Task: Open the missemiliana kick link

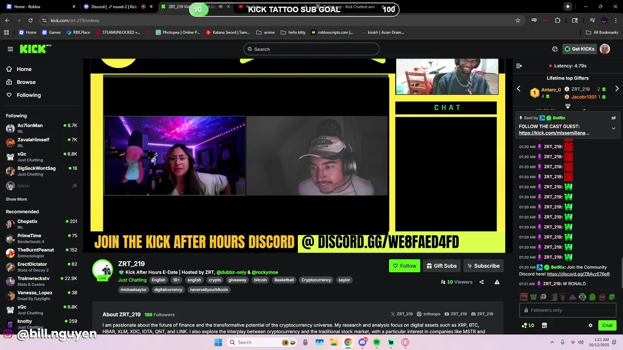Action: (x=554, y=133)
